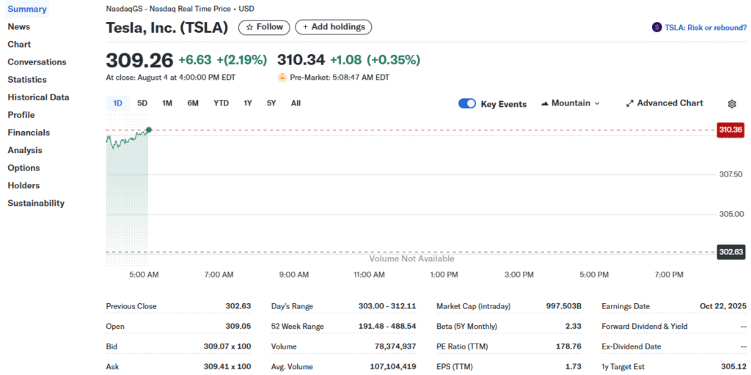Click the pre-market sun icon

(282, 77)
